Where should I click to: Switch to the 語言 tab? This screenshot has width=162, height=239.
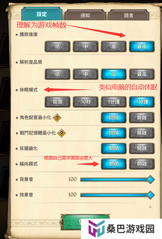[129, 15]
